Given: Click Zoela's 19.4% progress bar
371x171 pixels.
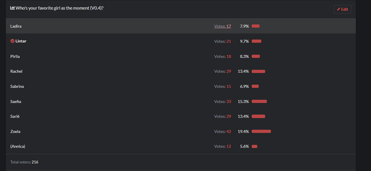Looking at the screenshot, I should tap(261, 131).
